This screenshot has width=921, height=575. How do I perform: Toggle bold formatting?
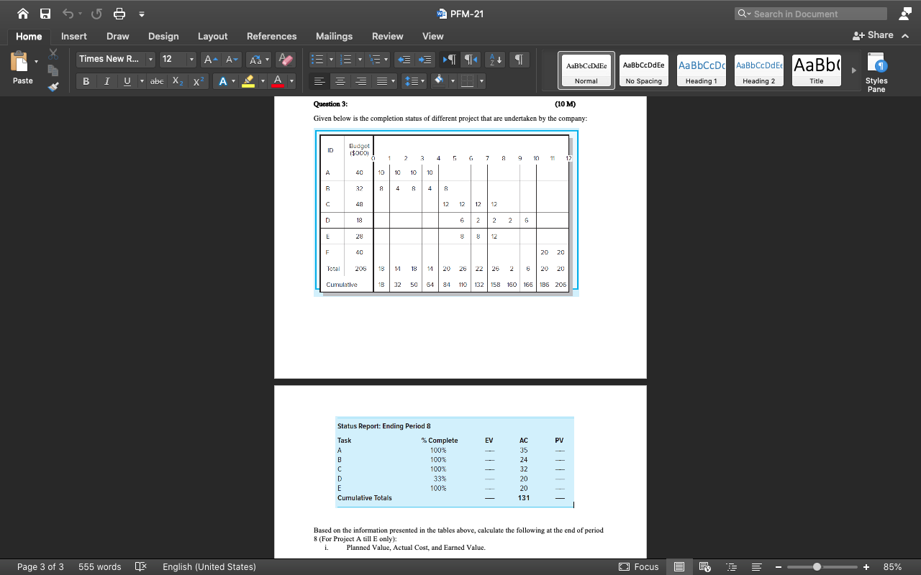(86, 81)
